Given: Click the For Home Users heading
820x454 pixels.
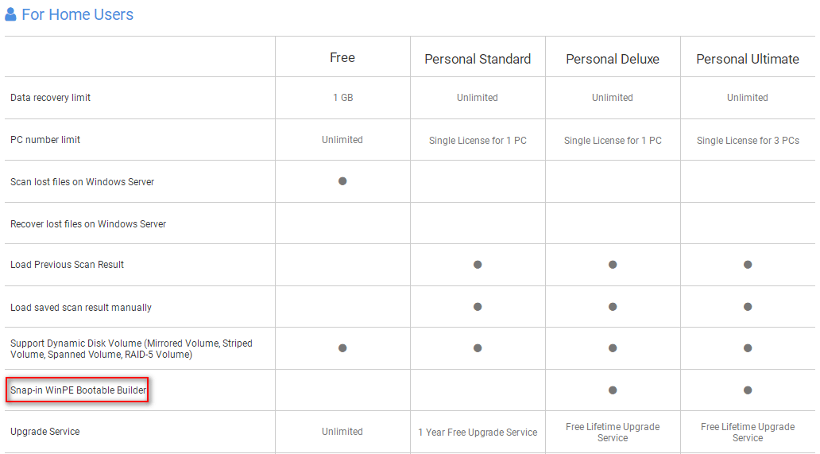Looking at the screenshot, I should (77, 14).
